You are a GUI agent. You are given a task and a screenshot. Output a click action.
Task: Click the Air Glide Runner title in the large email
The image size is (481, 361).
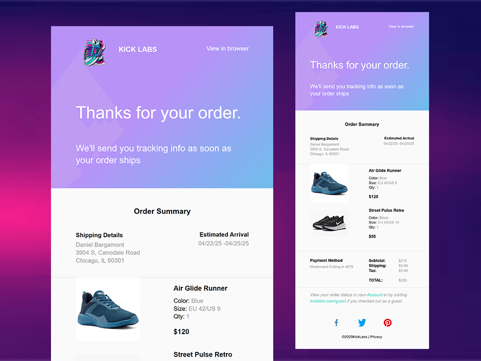pos(200,288)
